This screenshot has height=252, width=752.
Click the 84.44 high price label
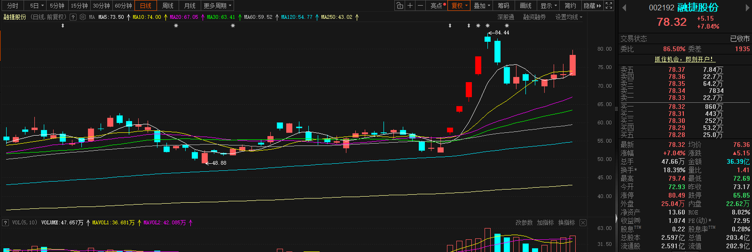(502, 32)
